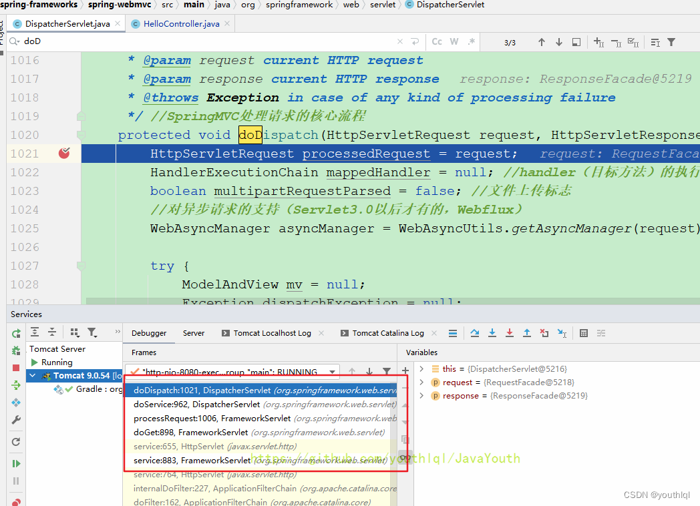Click the Frames funnel filter icon
The height and width of the screenshot is (506, 700).
click(387, 370)
